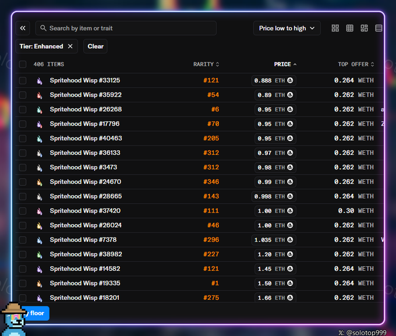396x336 pixels.
Task: Tick checkbox for Spritehood Wisp #37420
Action: 23,211
